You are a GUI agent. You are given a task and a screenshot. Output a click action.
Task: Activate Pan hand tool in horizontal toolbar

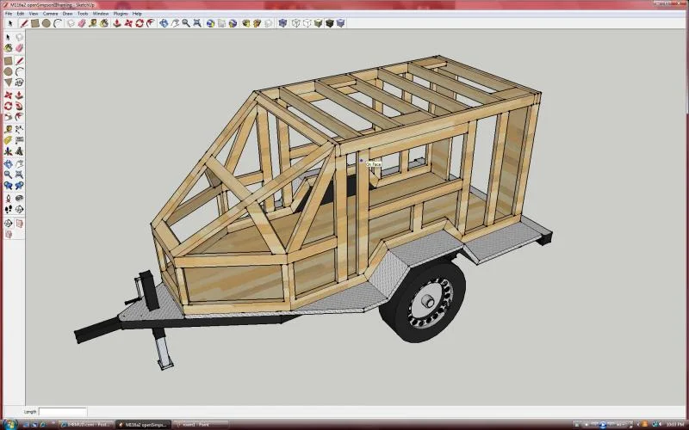coord(175,23)
